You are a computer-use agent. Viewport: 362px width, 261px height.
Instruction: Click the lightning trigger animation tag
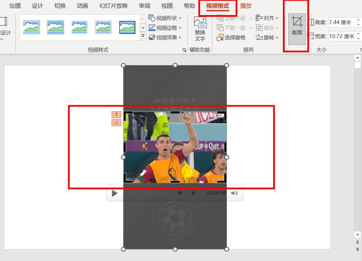click(x=116, y=123)
